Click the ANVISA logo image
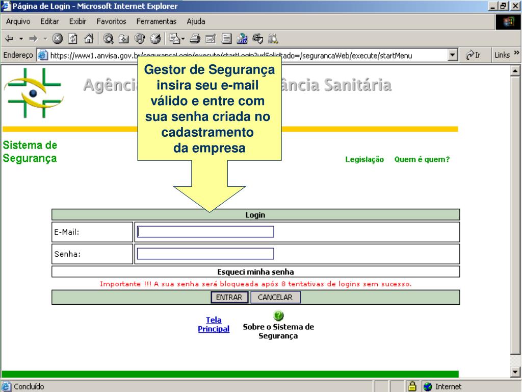The image size is (522, 392). 33,93
